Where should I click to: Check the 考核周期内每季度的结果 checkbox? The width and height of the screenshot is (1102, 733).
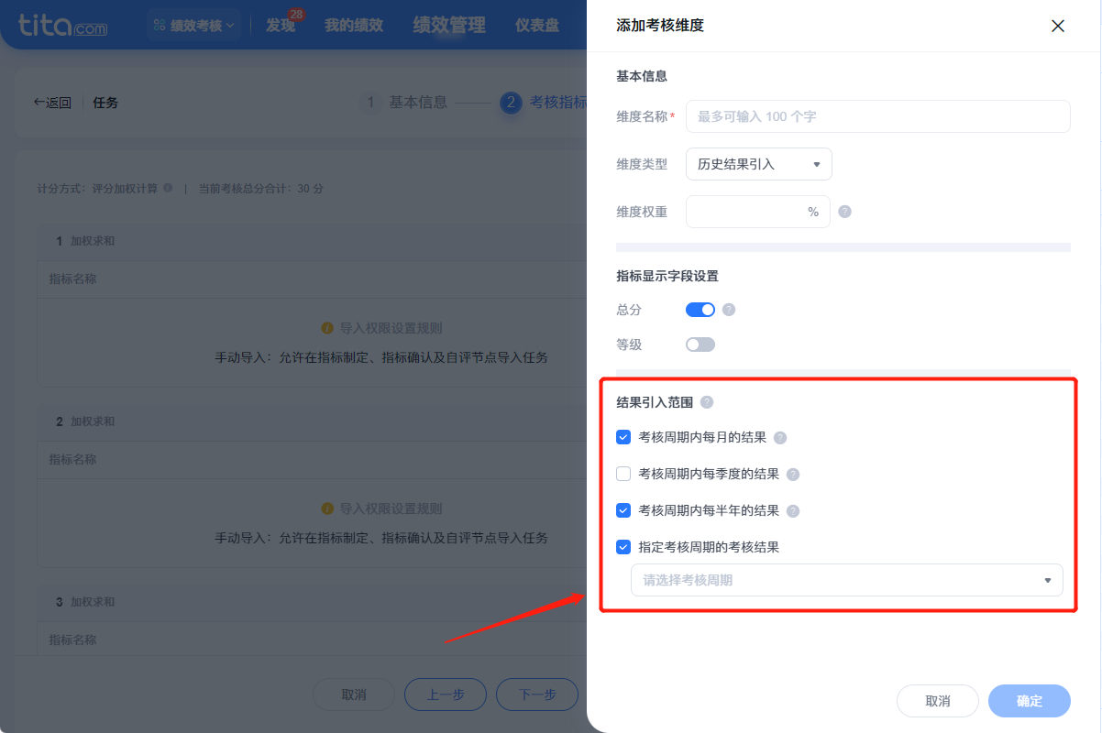[624, 474]
